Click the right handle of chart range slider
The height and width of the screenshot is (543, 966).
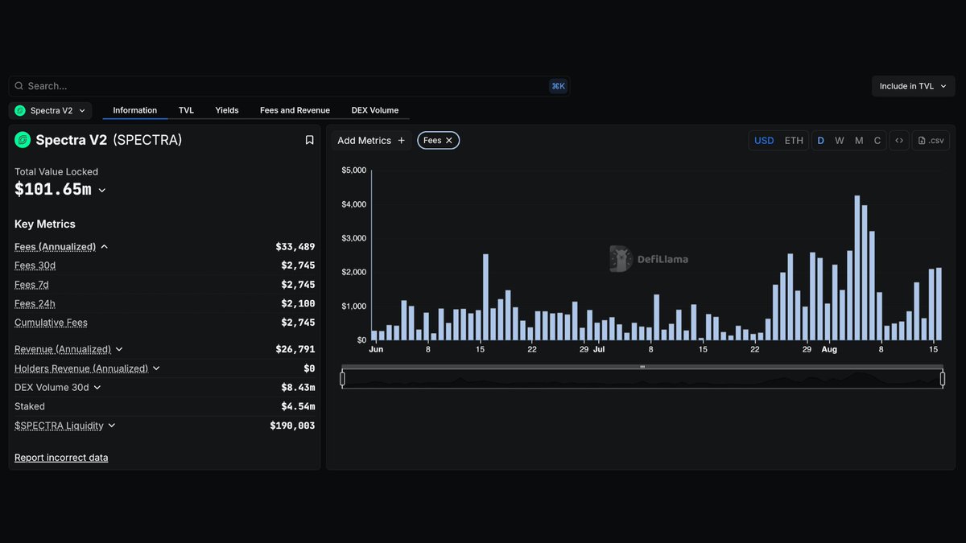click(x=942, y=379)
